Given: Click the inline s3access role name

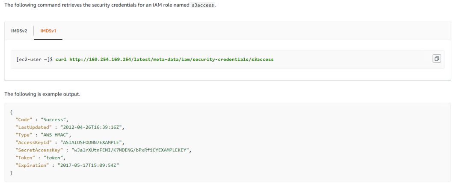Looking at the screenshot, I should [x=203, y=5].
